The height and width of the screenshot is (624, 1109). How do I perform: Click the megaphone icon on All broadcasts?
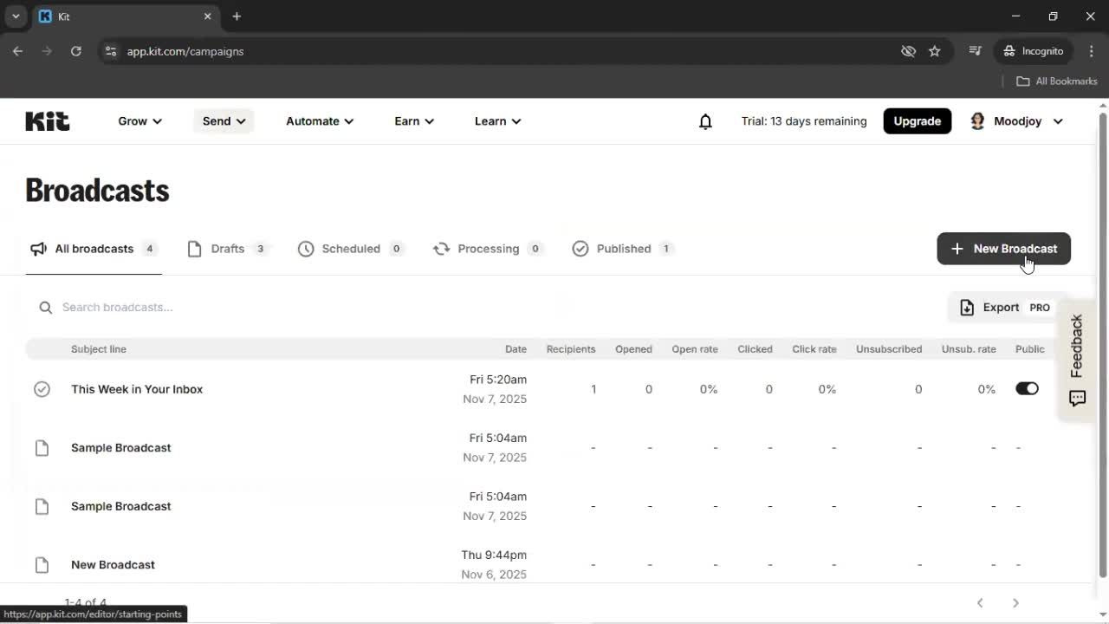tap(38, 249)
